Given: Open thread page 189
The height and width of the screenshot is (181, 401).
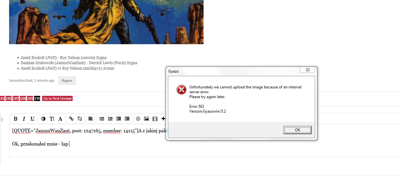Looking at the screenshot, I should 30,98.
